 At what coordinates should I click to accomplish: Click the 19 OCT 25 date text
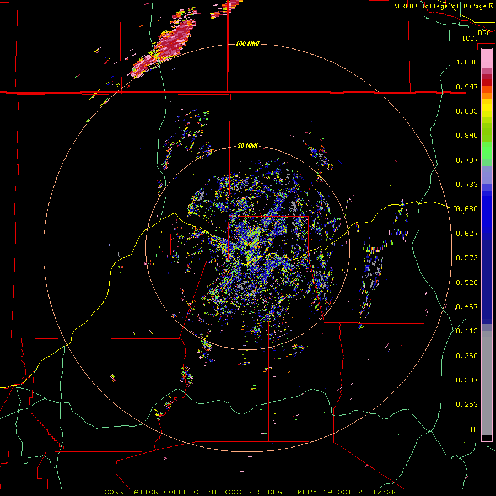345,492
